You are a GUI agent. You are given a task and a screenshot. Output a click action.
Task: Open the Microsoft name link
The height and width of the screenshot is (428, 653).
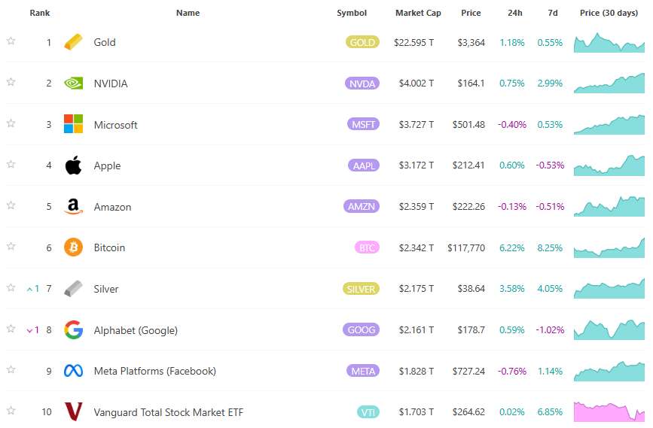(x=115, y=125)
